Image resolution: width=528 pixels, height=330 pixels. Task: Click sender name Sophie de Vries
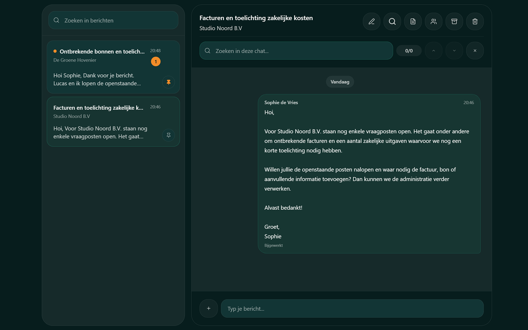pos(281,103)
